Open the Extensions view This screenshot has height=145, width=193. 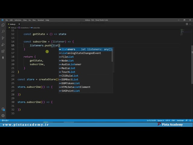pos(3,51)
